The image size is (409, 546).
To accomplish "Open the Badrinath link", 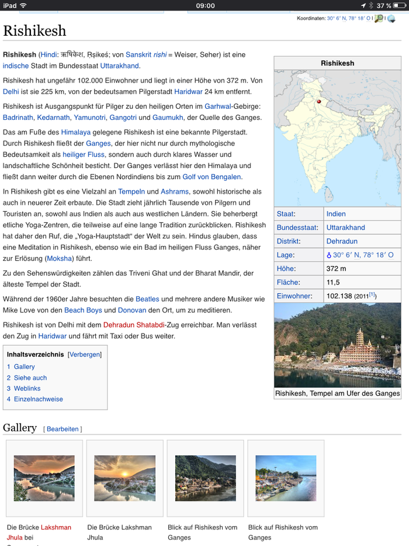I will click(18, 118).
